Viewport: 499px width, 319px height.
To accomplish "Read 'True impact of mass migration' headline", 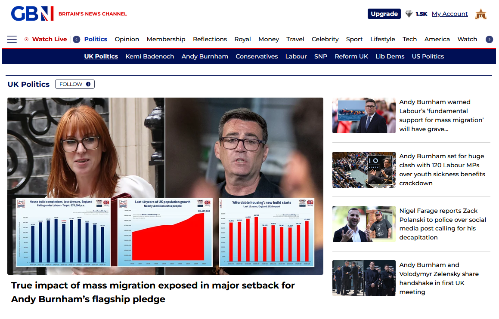I will 153,292.
